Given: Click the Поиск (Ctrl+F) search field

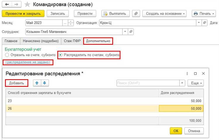Looking at the screenshot, I should [148, 83].
